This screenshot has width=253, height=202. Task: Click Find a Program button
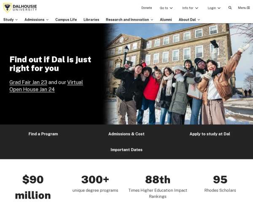click(x=43, y=134)
